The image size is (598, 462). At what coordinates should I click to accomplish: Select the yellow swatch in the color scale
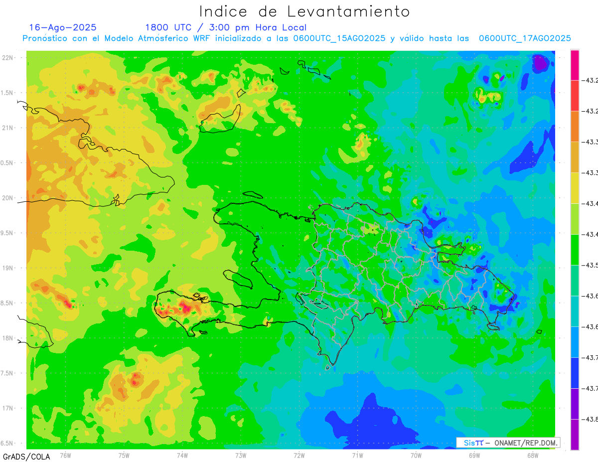pyautogui.click(x=575, y=188)
